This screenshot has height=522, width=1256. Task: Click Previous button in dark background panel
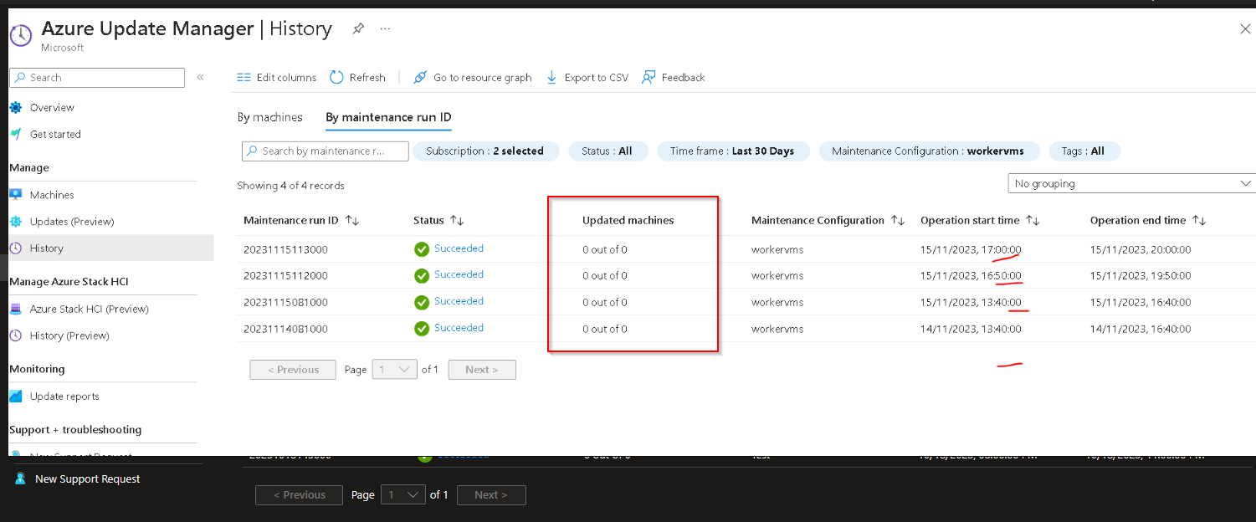pos(299,495)
